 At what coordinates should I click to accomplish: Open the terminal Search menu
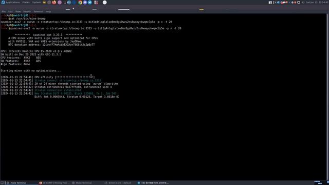click(27, 11)
